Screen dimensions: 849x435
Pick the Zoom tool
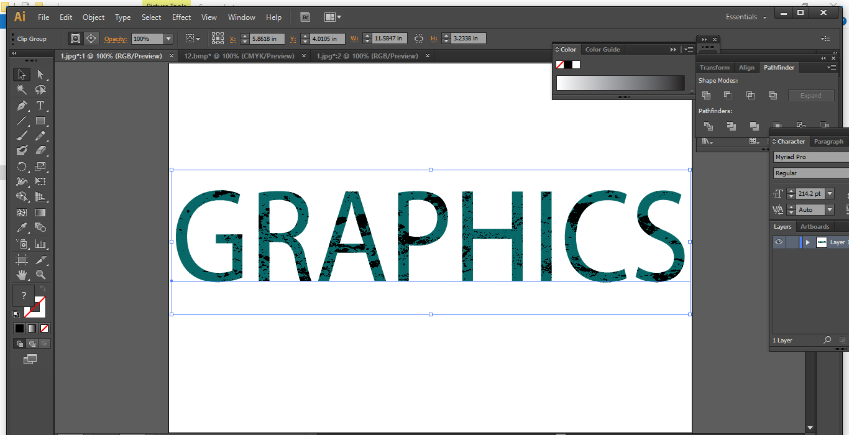(40, 275)
